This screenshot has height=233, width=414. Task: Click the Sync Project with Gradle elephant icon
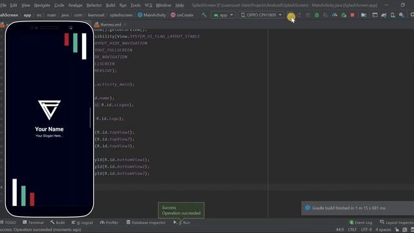(384, 16)
